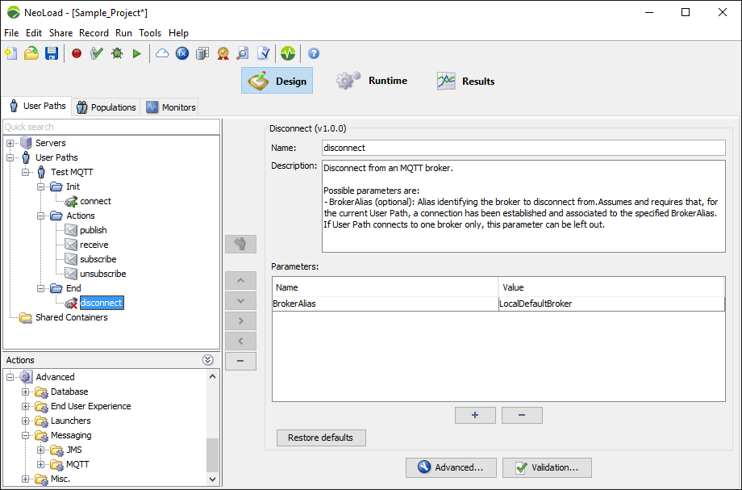Expand the JMS actions folder
The height and width of the screenshot is (490, 742).
pyautogui.click(x=40, y=450)
